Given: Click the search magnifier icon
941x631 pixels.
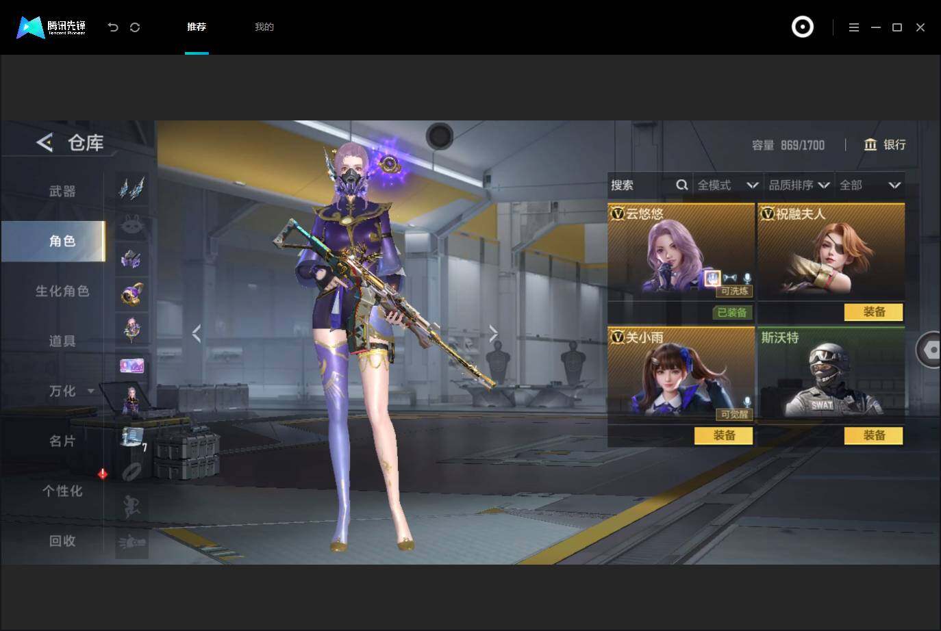Looking at the screenshot, I should tap(681, 185).
